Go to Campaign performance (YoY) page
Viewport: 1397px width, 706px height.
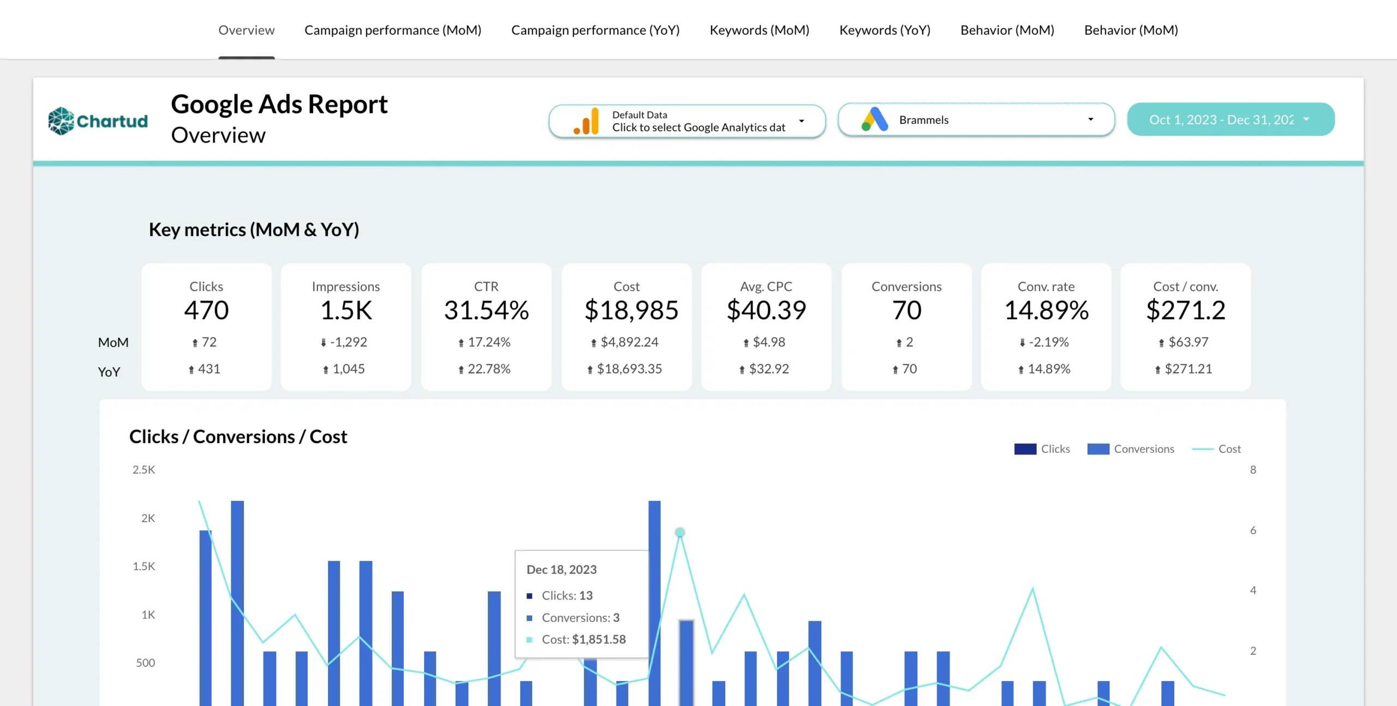pyautogui.click(x=595, y=30)
